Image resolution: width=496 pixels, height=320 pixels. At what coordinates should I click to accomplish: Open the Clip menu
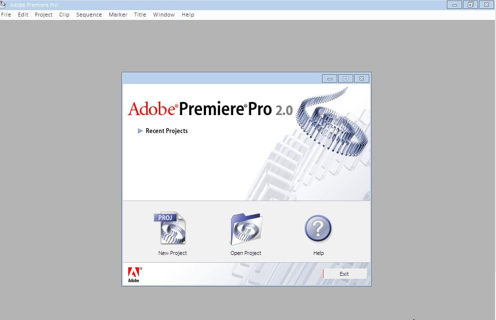coord(64,15)
